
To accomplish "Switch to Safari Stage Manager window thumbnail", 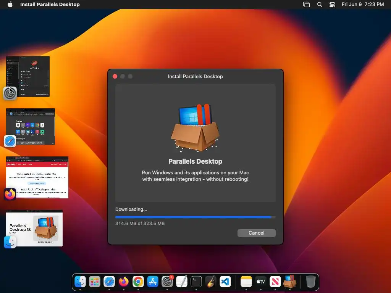I will tap(31, 127).
